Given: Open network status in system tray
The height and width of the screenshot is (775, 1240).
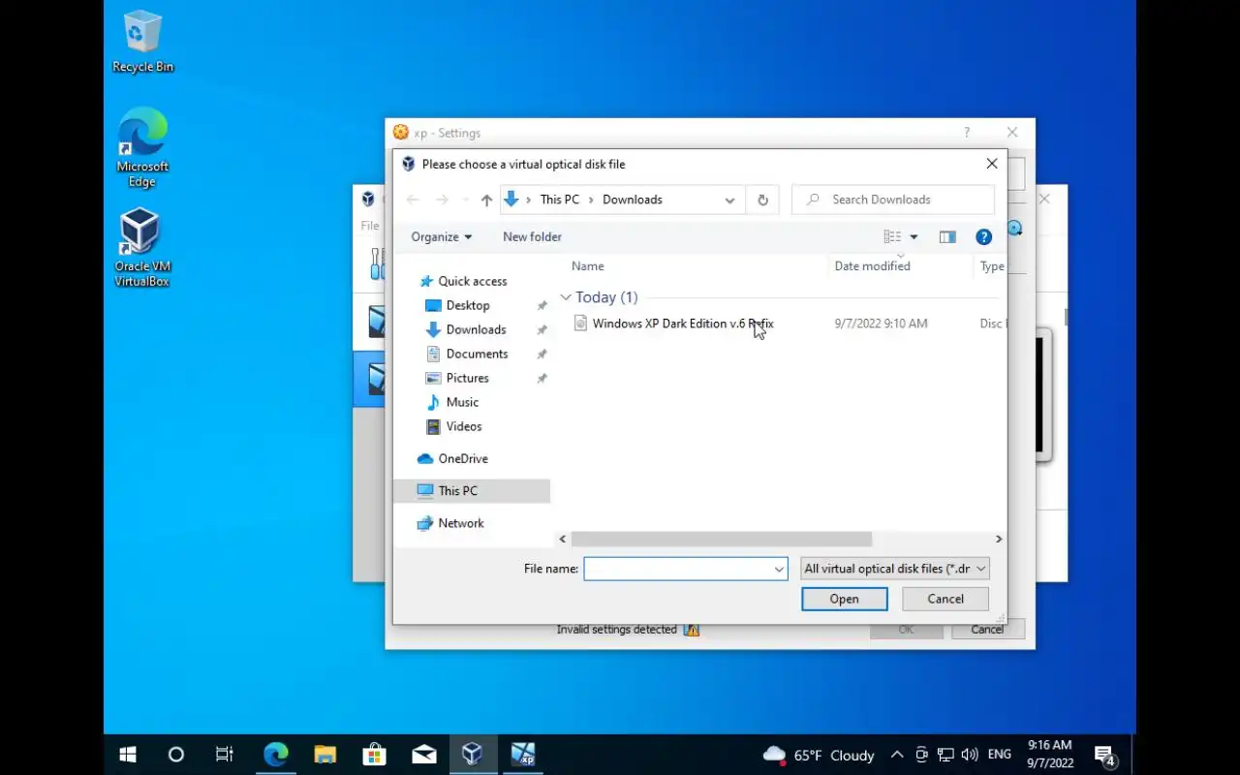Looking at the screenshot, I should [x=945, y=755].
